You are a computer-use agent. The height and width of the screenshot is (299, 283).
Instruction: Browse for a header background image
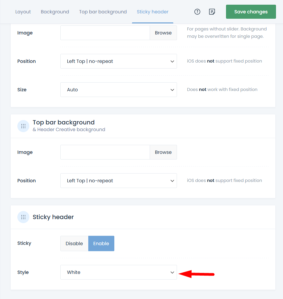(x=163, y=33)
